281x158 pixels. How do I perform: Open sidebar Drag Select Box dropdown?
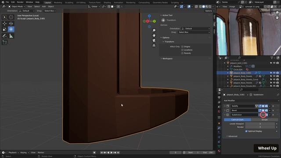(x=194, y=32)
